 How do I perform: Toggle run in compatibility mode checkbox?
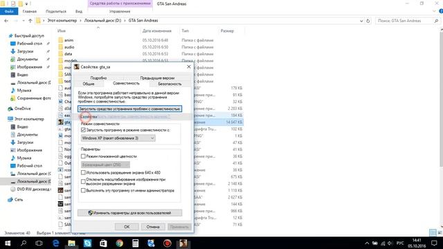coord(83,130)
